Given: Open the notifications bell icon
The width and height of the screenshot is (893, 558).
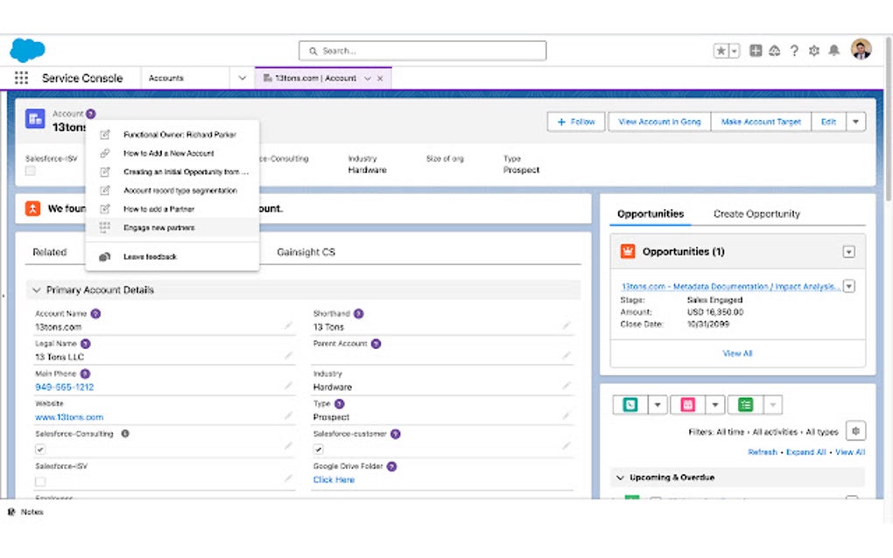Looking at the screenshot, I should click(x=833, y=51).
